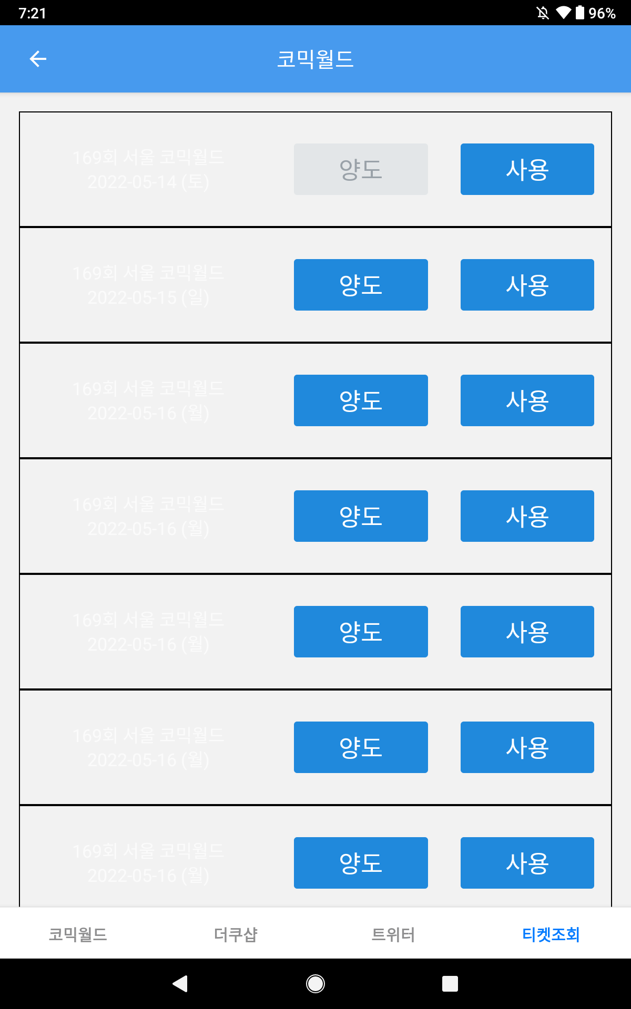This screenshot has height=1009, width=631.
Task: Tap 사용 for the 2022-05-14 ticket
Action: point(527,169)
